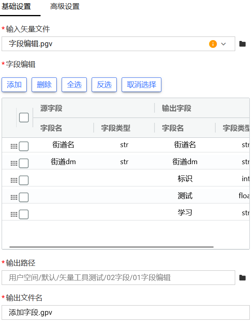This screenshot has height=321, width=251.
Task: Switch to the 高级设置 tab
Action: (x=65, y=6)
